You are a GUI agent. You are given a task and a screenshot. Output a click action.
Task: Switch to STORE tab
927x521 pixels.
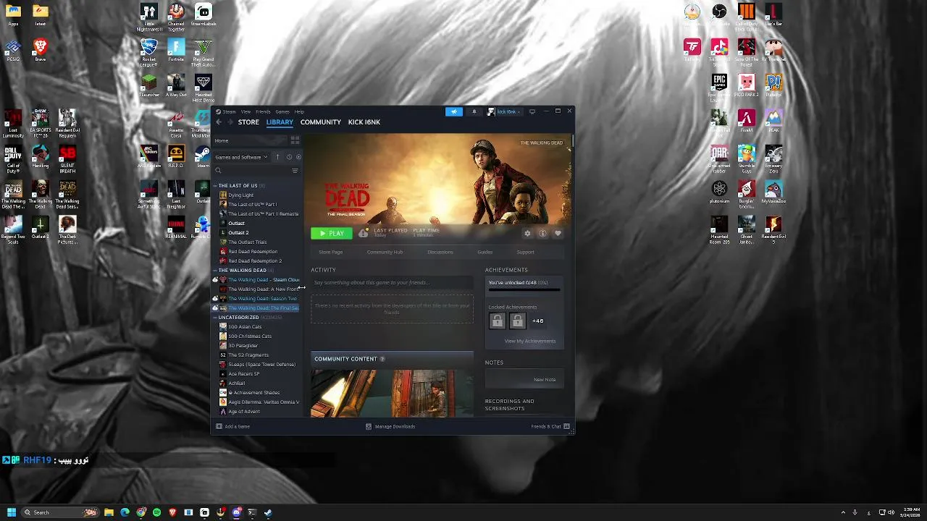pos(248,122)
